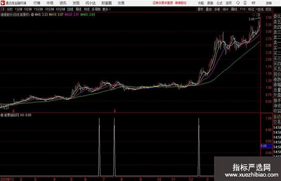The image size is (281, 181).
Task: Click the 2005年12 date axis label
Action: (x=7, y=179)
